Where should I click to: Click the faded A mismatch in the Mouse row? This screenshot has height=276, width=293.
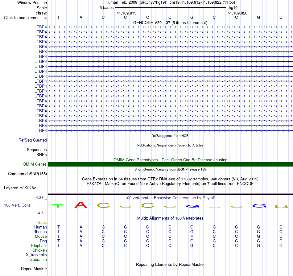click(192, 237)
